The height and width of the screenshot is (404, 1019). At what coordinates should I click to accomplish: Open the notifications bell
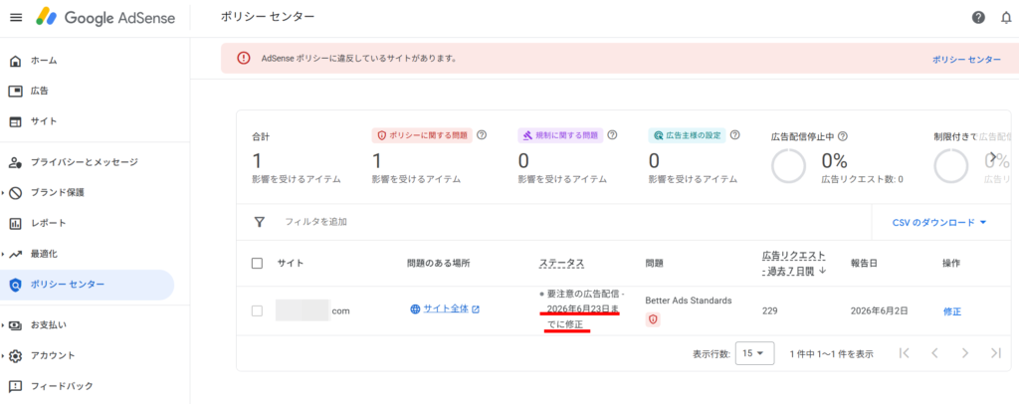pyautogui.click(x=1006, y=18)
